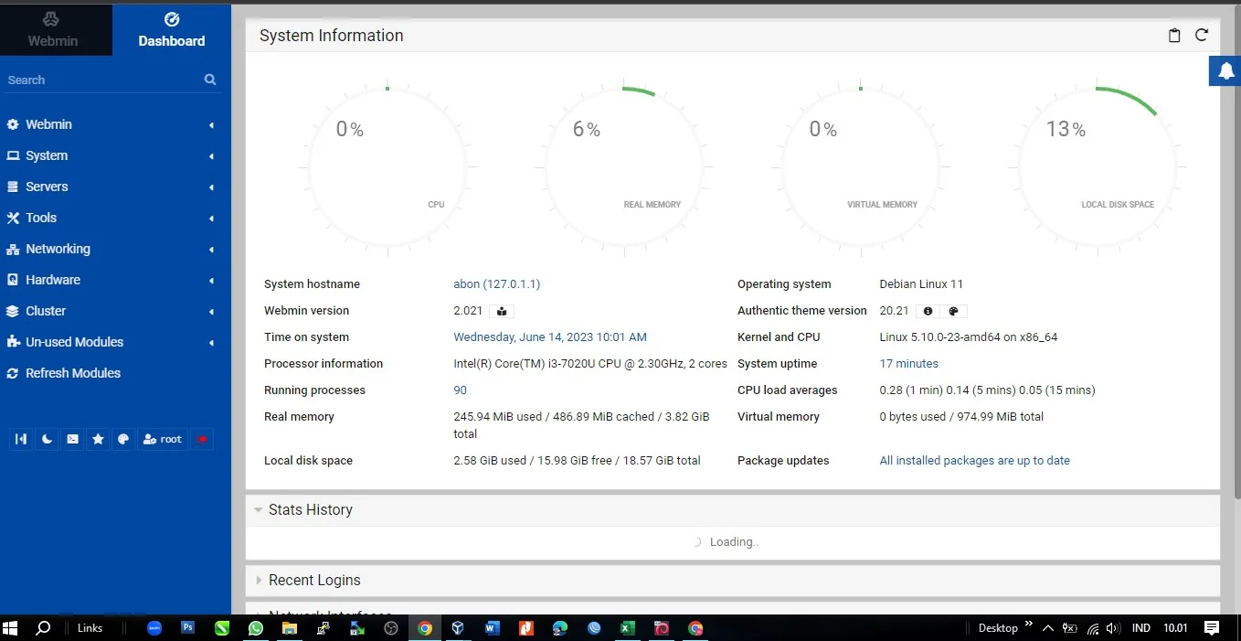The width and height of the screenshot is (1241, 641).
Task: Switch to the Webmin tab
Action: [x=53, y=30]
